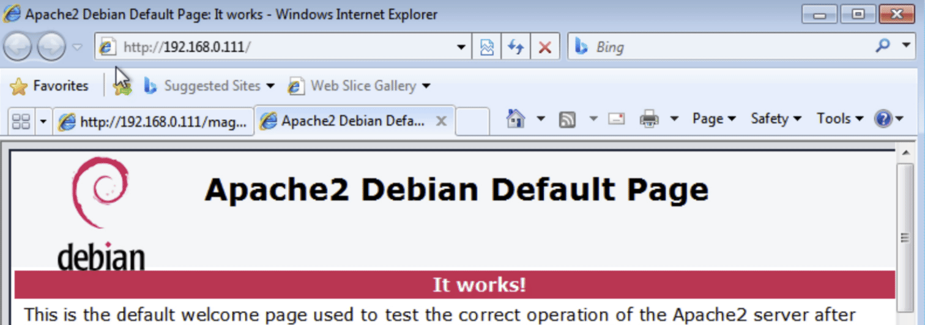Screen dimensions: 925x325
Task: Open the feeds dropdown arrow
Action: pos(593,119)
